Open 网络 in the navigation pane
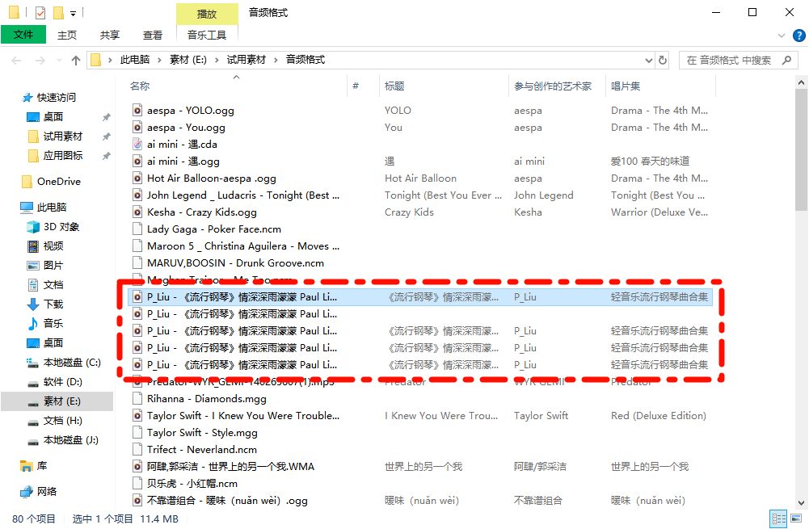Image resolution: width=809 pixels, height=529 pixels. click(46, 492)
